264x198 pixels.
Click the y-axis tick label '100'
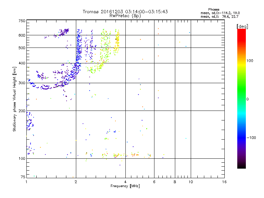tap(22, 159)
